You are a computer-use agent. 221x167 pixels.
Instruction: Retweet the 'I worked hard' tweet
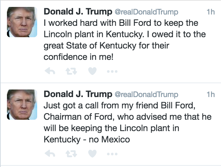[x=71, y=72]
